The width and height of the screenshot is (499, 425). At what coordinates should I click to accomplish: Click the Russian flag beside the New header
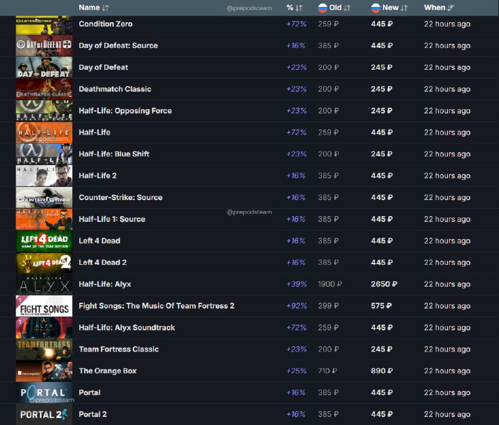tap(375, 8)
